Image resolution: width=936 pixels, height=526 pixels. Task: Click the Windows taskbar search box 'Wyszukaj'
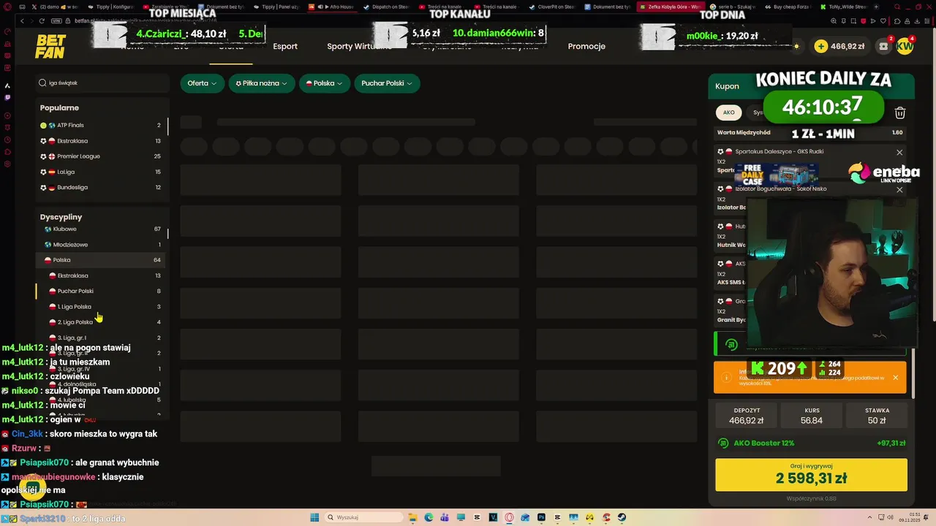pyautogui.click(x=363, y=517)
